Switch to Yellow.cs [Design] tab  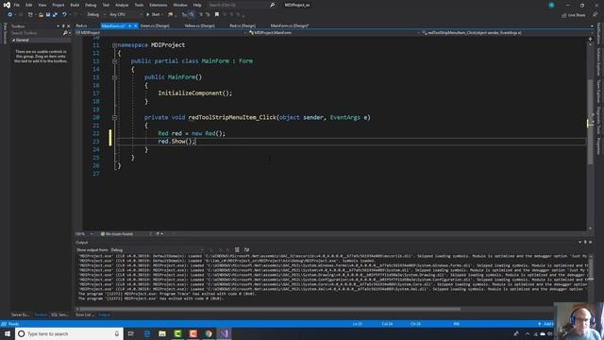pos(199,25)
